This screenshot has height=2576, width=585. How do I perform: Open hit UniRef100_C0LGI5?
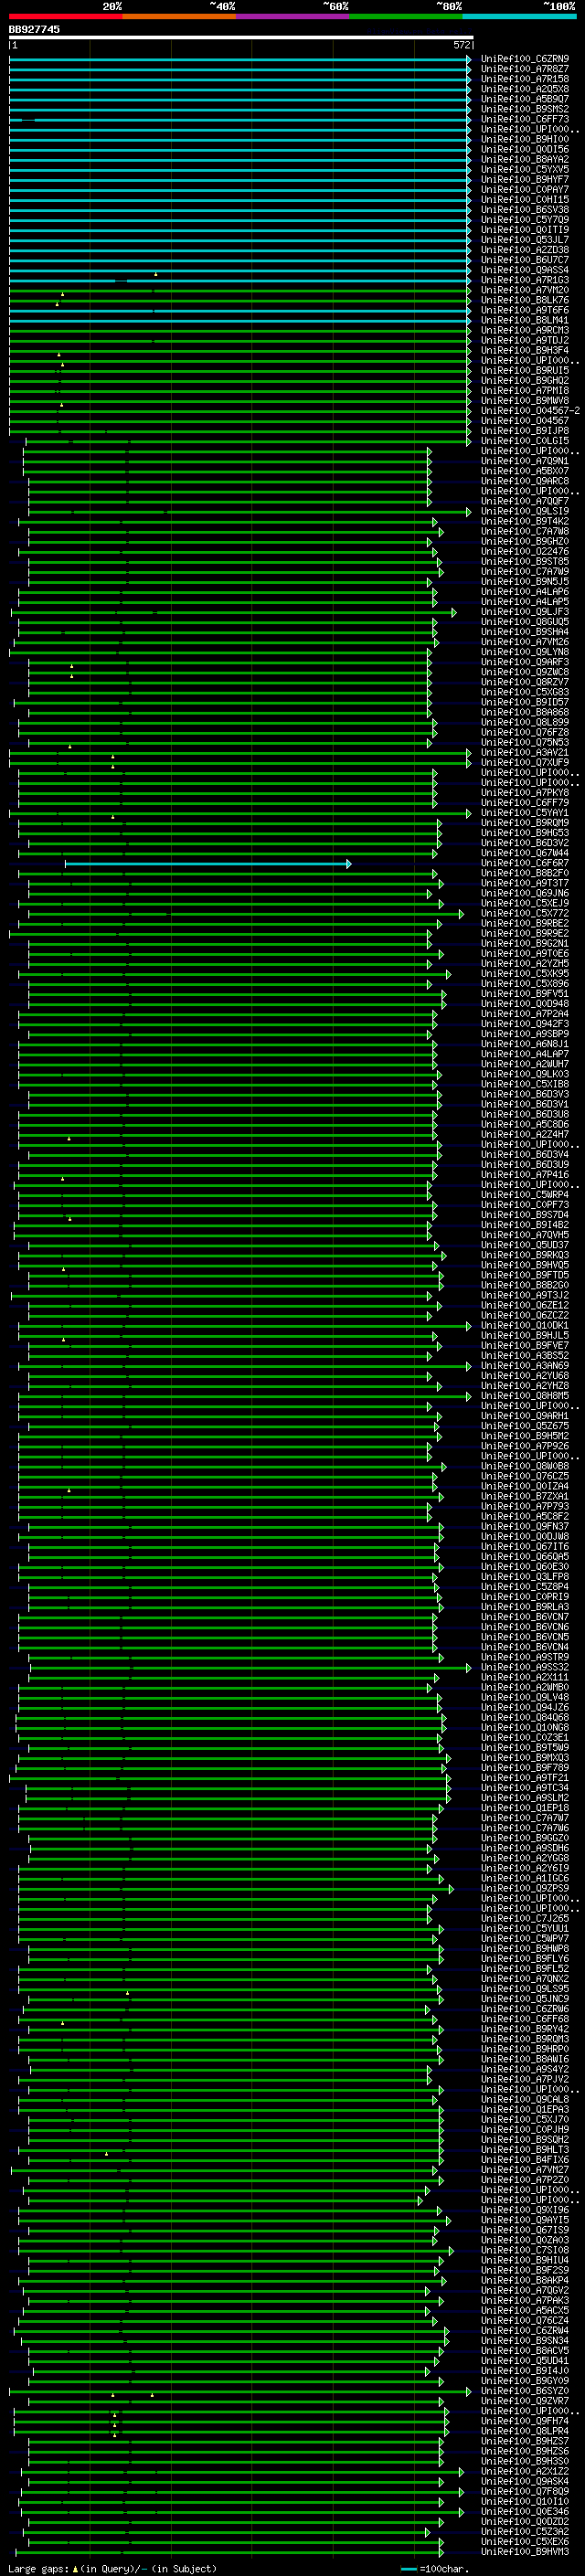[x=525, y=441]
